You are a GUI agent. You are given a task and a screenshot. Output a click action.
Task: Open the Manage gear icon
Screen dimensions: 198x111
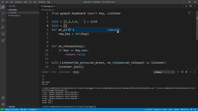pyautogui.click(x=3, y=104)
